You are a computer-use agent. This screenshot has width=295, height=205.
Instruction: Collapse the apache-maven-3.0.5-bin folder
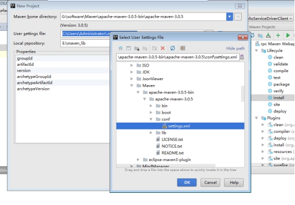138,92
